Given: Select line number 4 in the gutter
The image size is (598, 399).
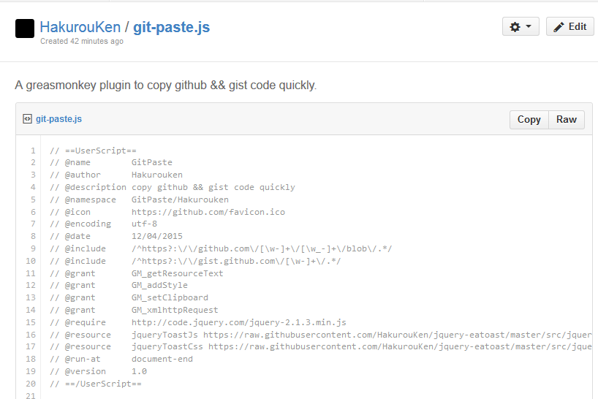Looking at the screenshot, I should pyautogui.click(x=33, y=187).
